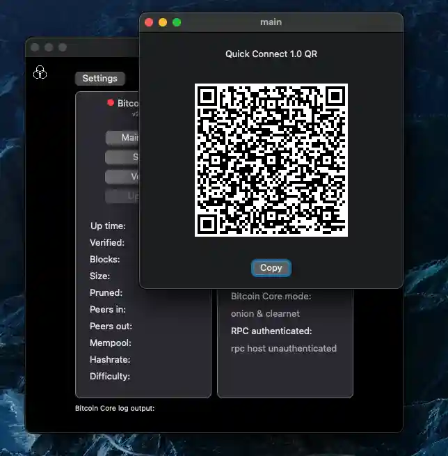448x456 pixels.
Task: Click the 'Difficulty:' label
Action: pyautogui.click(x=110, y=377)
